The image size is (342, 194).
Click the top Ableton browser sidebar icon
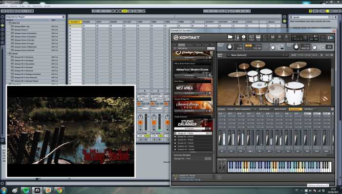[2, 17]
